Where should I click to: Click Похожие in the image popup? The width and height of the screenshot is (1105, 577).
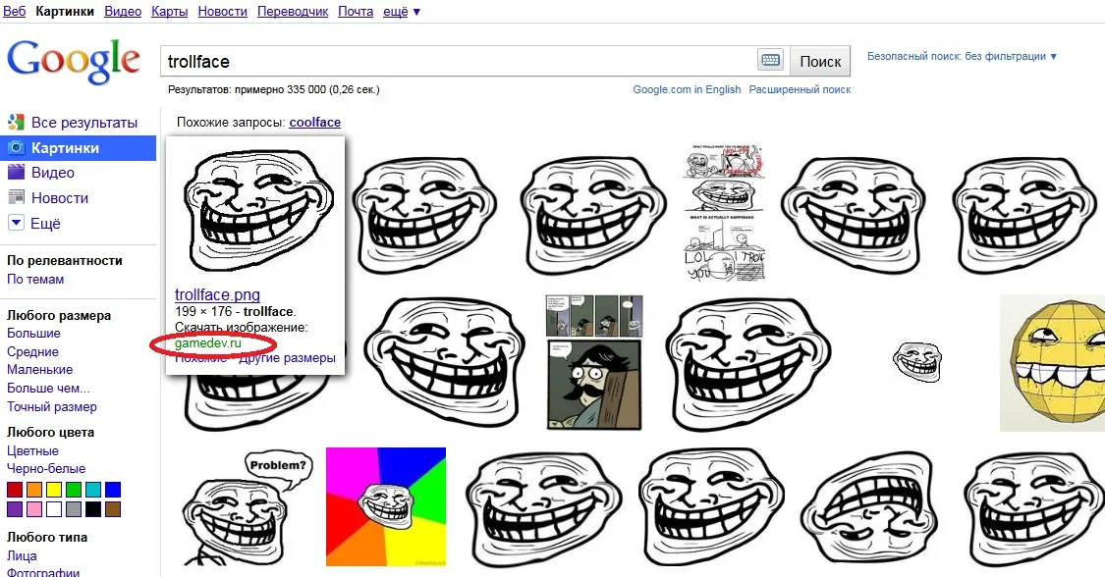(x=200, y=357)
